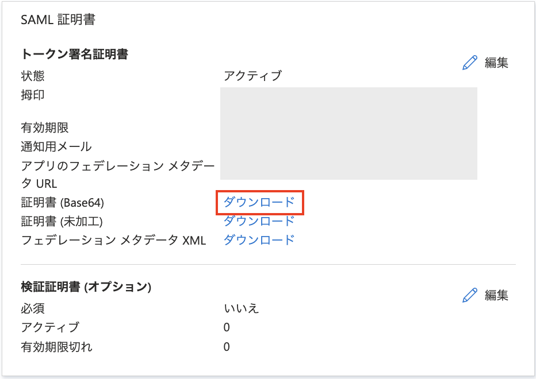Image resolution: width=536 pixels, height=379 pixels.
Task: Select the 検証証明書 (オプション) heading
Action: pyautogui.click(x=86, y=287)
